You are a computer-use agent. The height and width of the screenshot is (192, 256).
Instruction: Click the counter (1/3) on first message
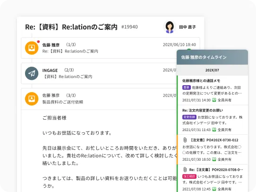(71, 44)
